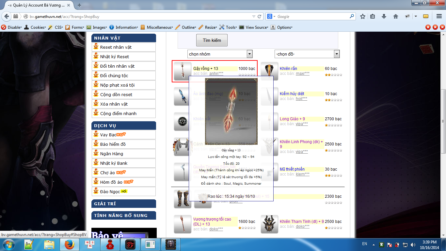The image size is (446, 251).
Task: Click the browser back arrow button
Action: [7, 16]
